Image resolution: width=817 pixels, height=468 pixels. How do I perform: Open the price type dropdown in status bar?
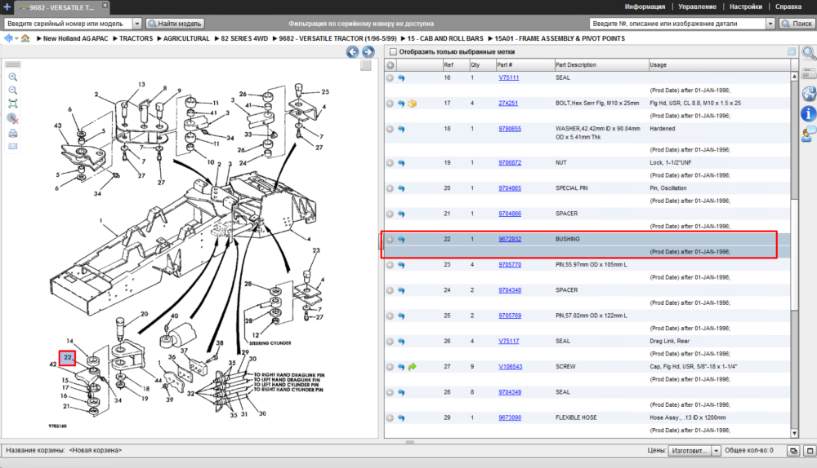tap(716, 451)
